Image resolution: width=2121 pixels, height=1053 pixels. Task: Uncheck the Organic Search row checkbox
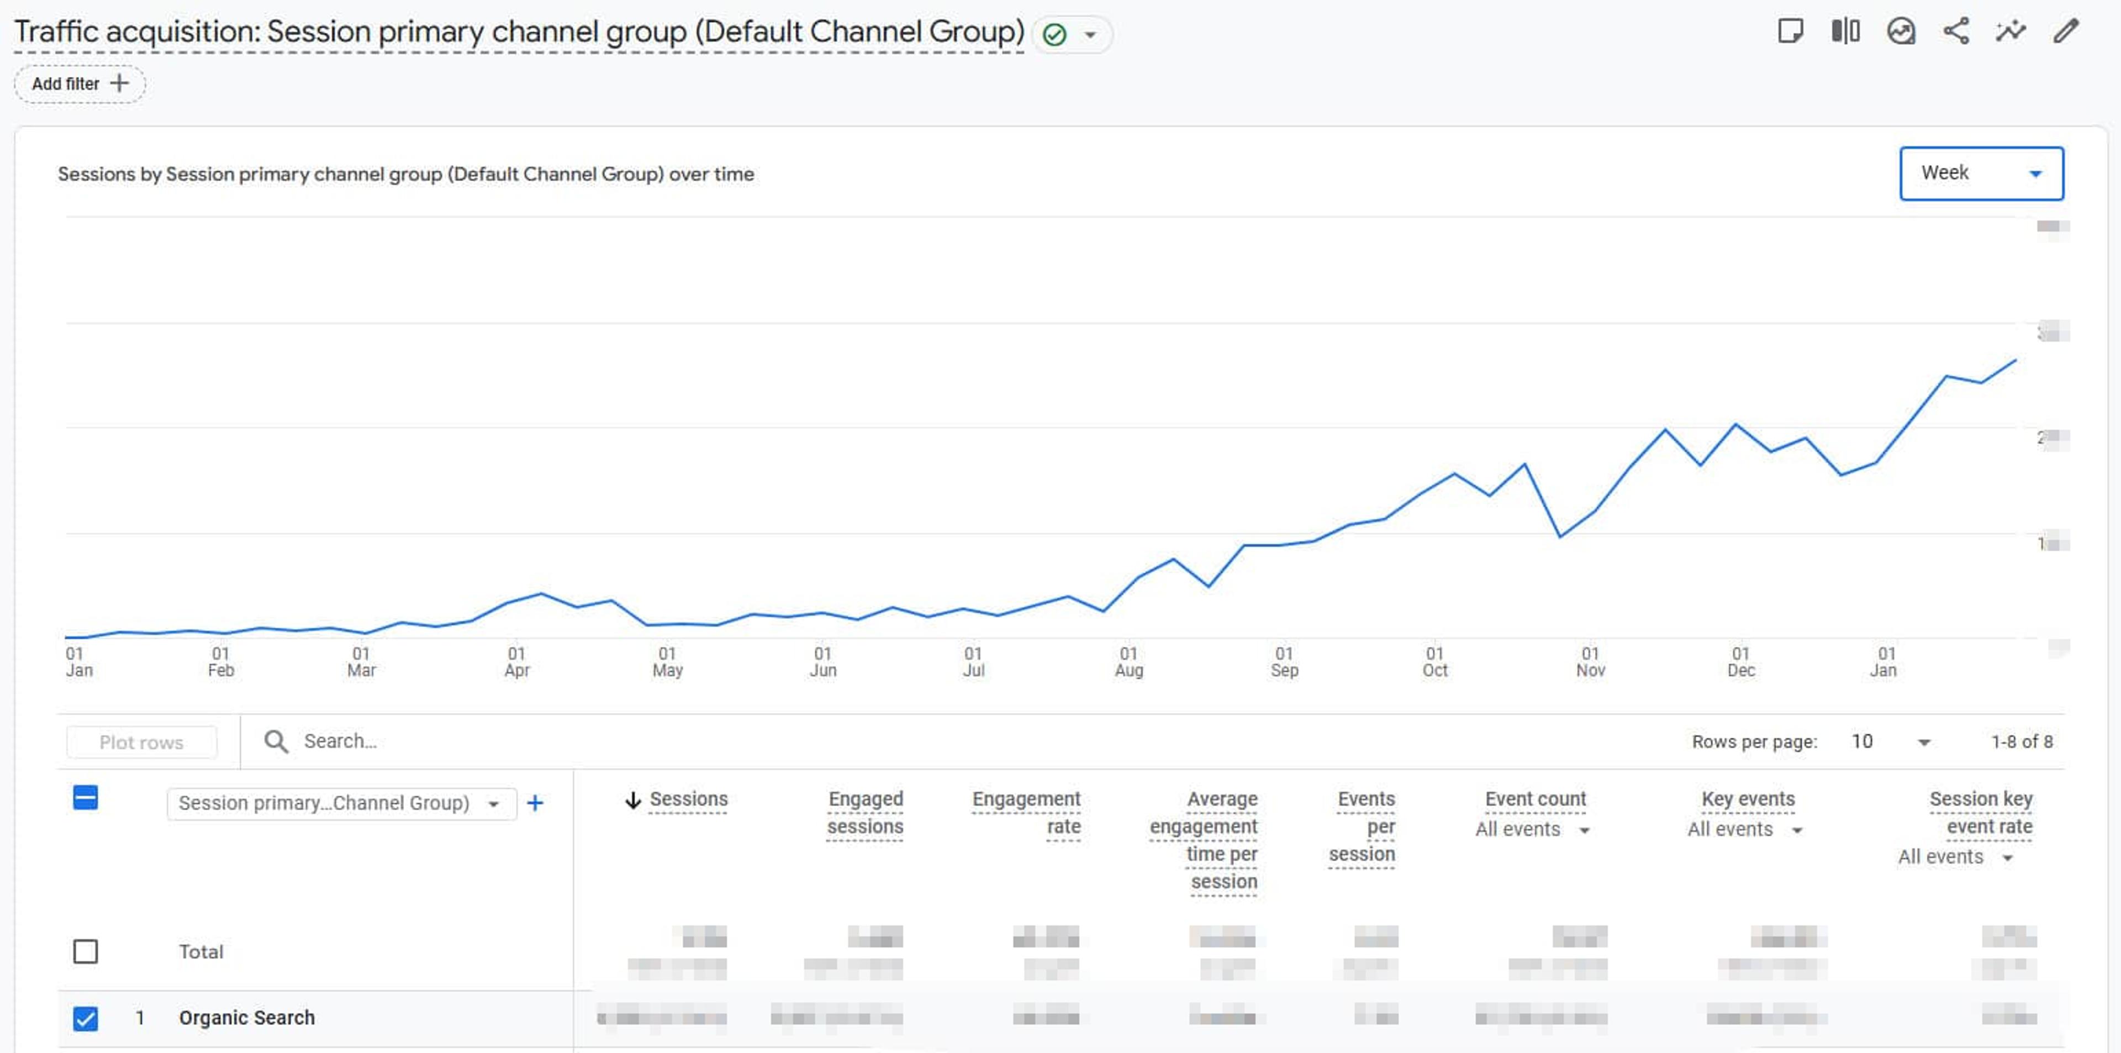(86, 1018)
